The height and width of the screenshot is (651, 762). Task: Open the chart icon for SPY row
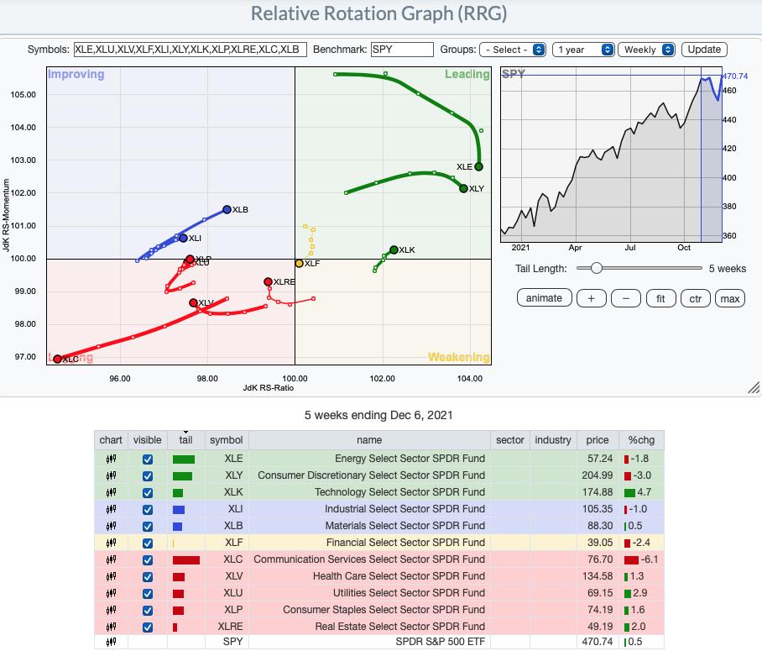[x=111, y=643]
